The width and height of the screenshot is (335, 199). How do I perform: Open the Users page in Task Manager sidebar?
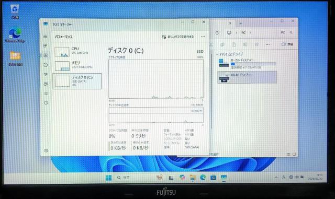tap(46, 84)
